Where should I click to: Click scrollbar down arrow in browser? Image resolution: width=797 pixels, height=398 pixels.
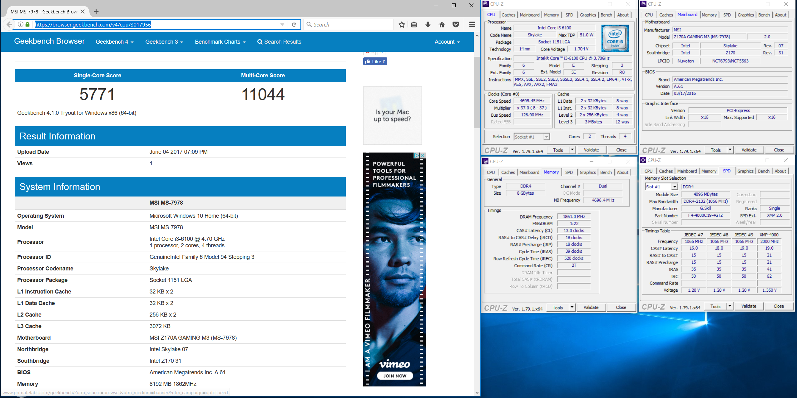tap(477, 393)
